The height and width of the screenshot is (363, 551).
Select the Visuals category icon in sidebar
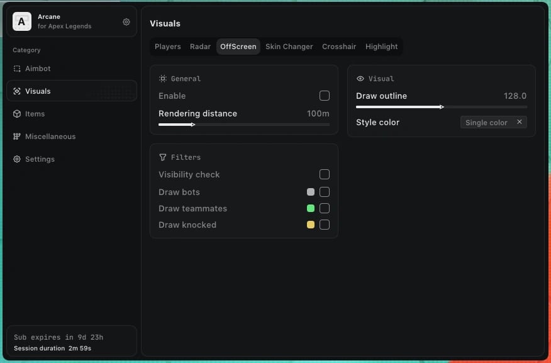(17, 91)
